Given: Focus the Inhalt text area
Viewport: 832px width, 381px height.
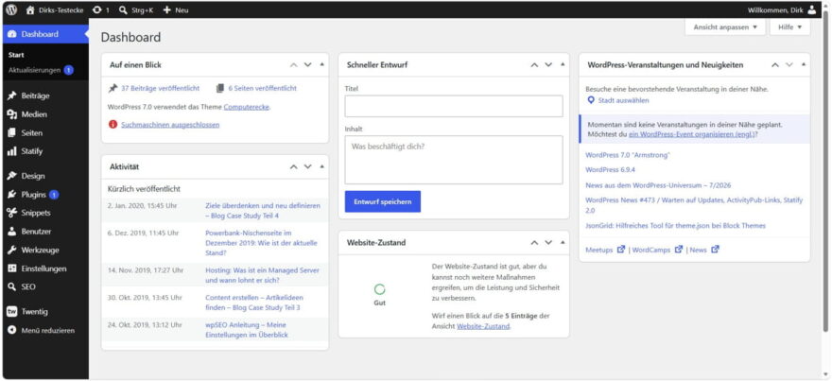Looking at the screenshot, I should tap(454, 160).
